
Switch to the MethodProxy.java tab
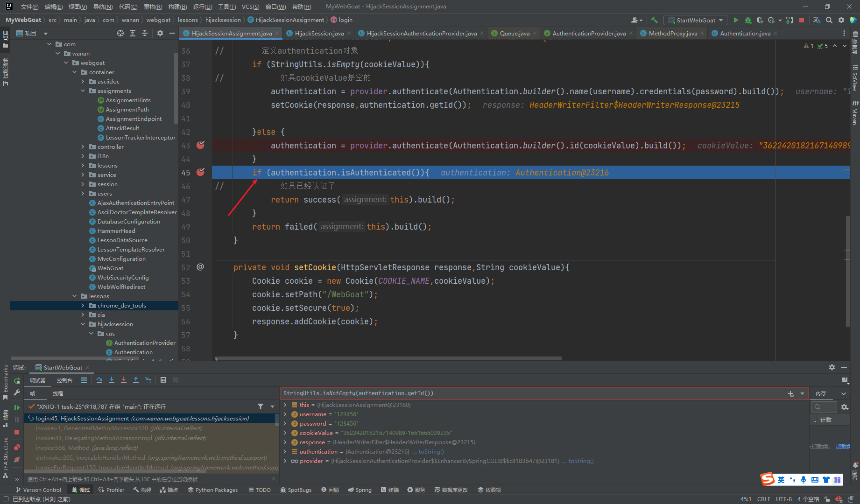[x=673, y=33]
